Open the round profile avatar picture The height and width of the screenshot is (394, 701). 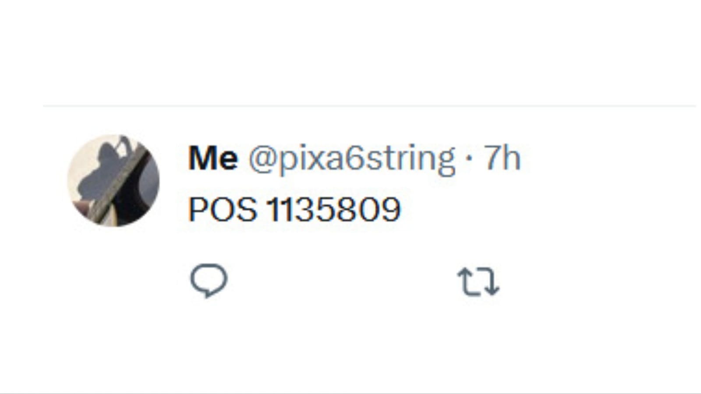[x=113, y=180]
